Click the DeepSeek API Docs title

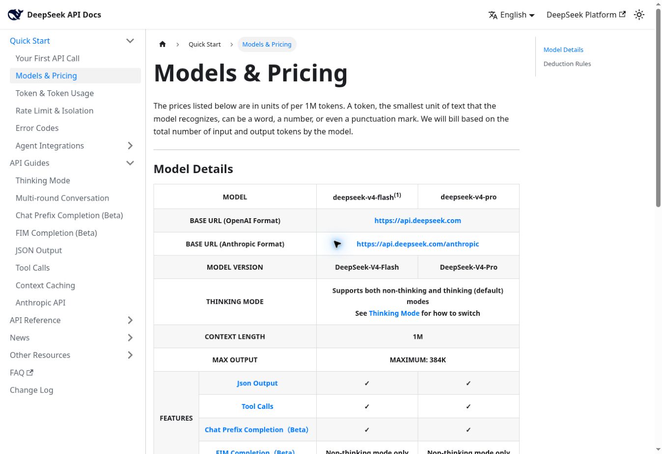coord(64,15)
